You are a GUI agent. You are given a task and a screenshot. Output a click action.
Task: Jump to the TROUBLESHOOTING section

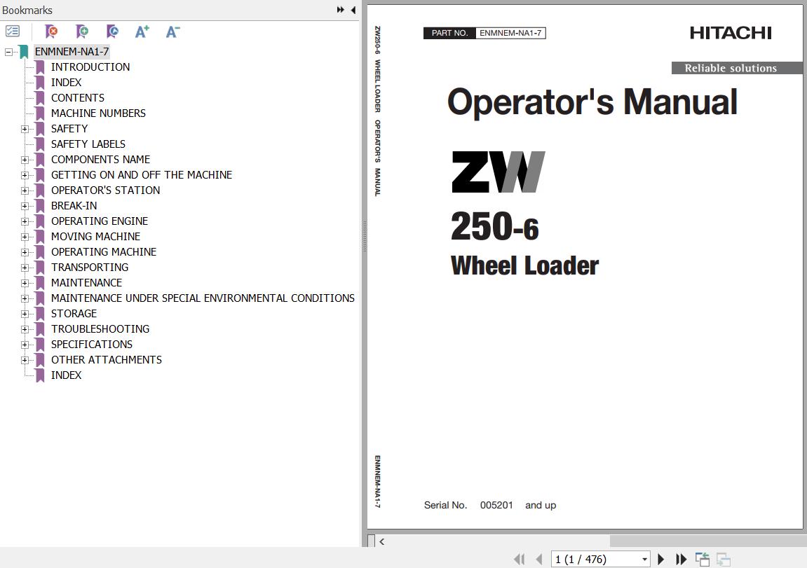point(100,329)
